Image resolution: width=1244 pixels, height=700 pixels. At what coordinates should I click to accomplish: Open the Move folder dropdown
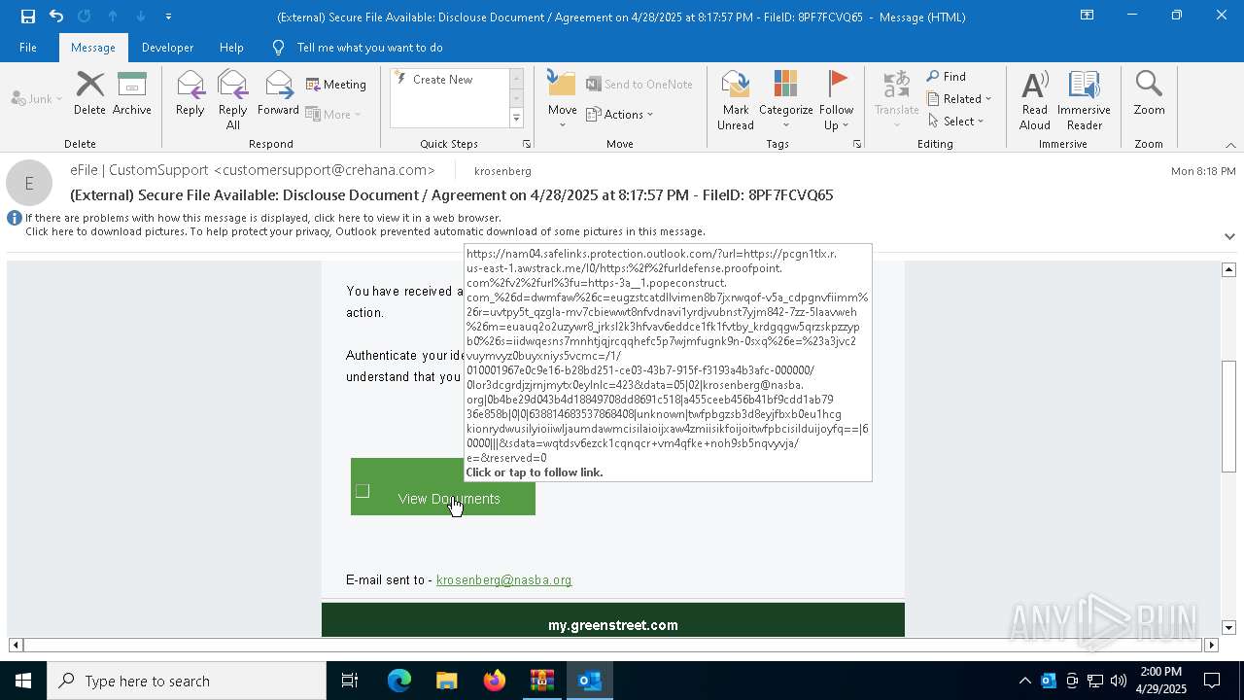click(x=562, y=99)
